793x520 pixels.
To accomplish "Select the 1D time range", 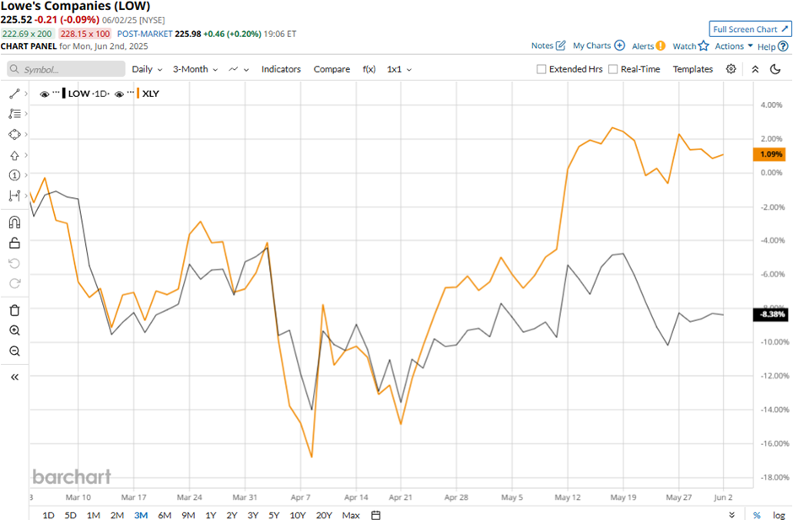I will point(48,515).
